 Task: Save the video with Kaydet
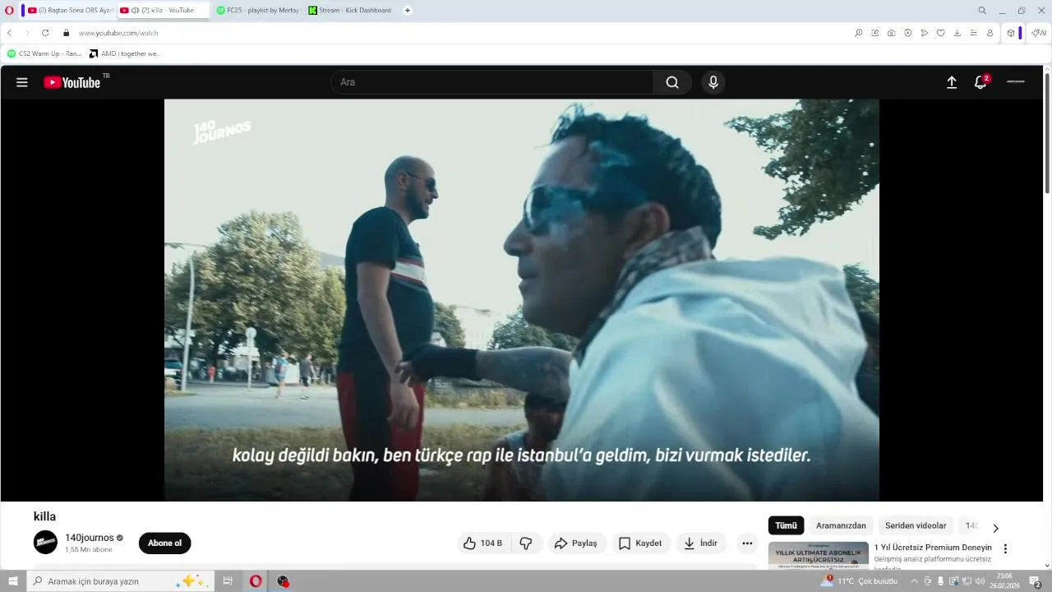[640, 543]
